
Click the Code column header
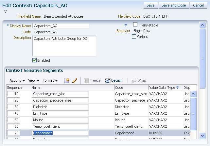click(131, 88)
